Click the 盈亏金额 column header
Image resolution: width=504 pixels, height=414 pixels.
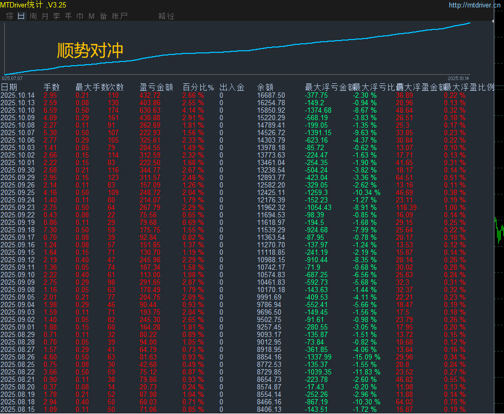click(x=156, y=88)
